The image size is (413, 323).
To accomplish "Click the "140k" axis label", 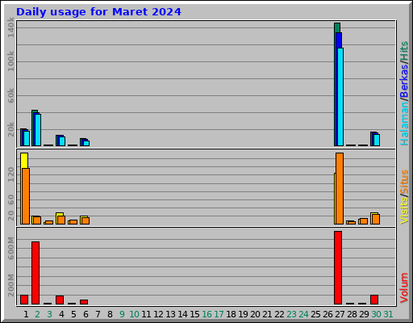I will click(10, 27).
